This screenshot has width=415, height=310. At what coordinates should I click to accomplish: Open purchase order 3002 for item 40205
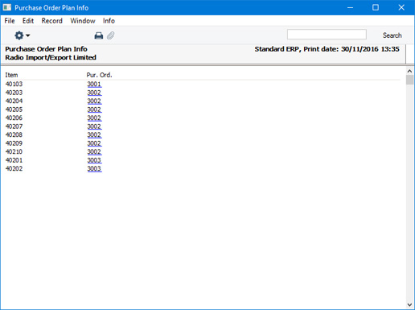pyautogui.click(x=94, y=110)
